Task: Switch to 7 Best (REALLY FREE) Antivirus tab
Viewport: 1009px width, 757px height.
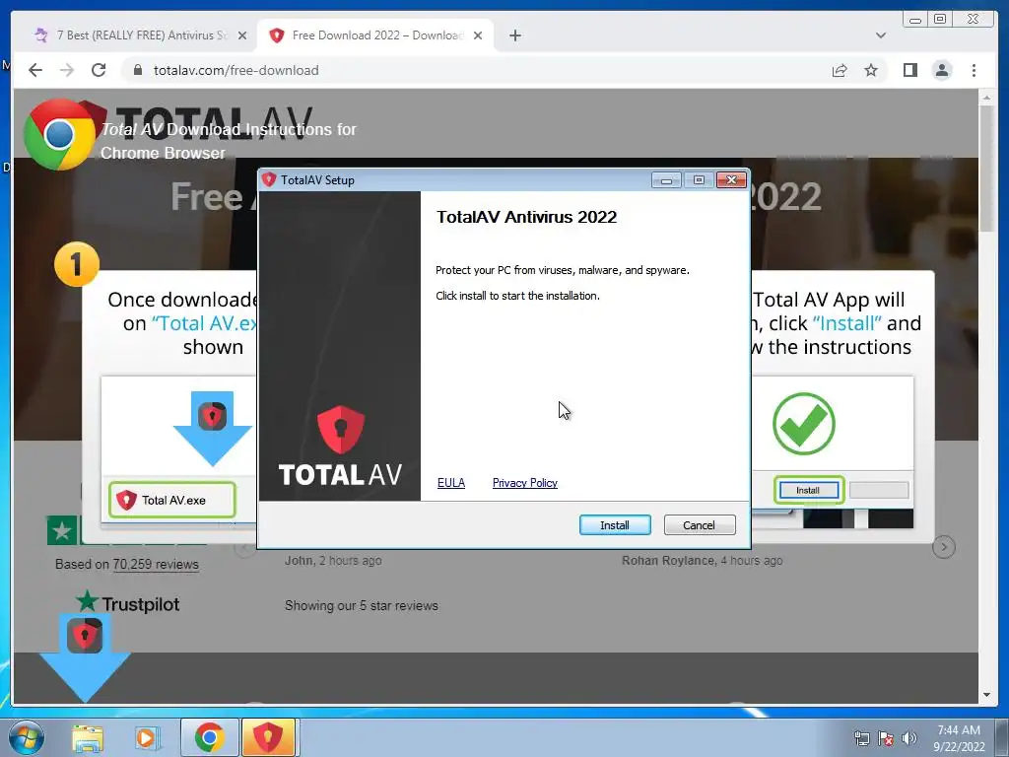Action: coord(140,35)
